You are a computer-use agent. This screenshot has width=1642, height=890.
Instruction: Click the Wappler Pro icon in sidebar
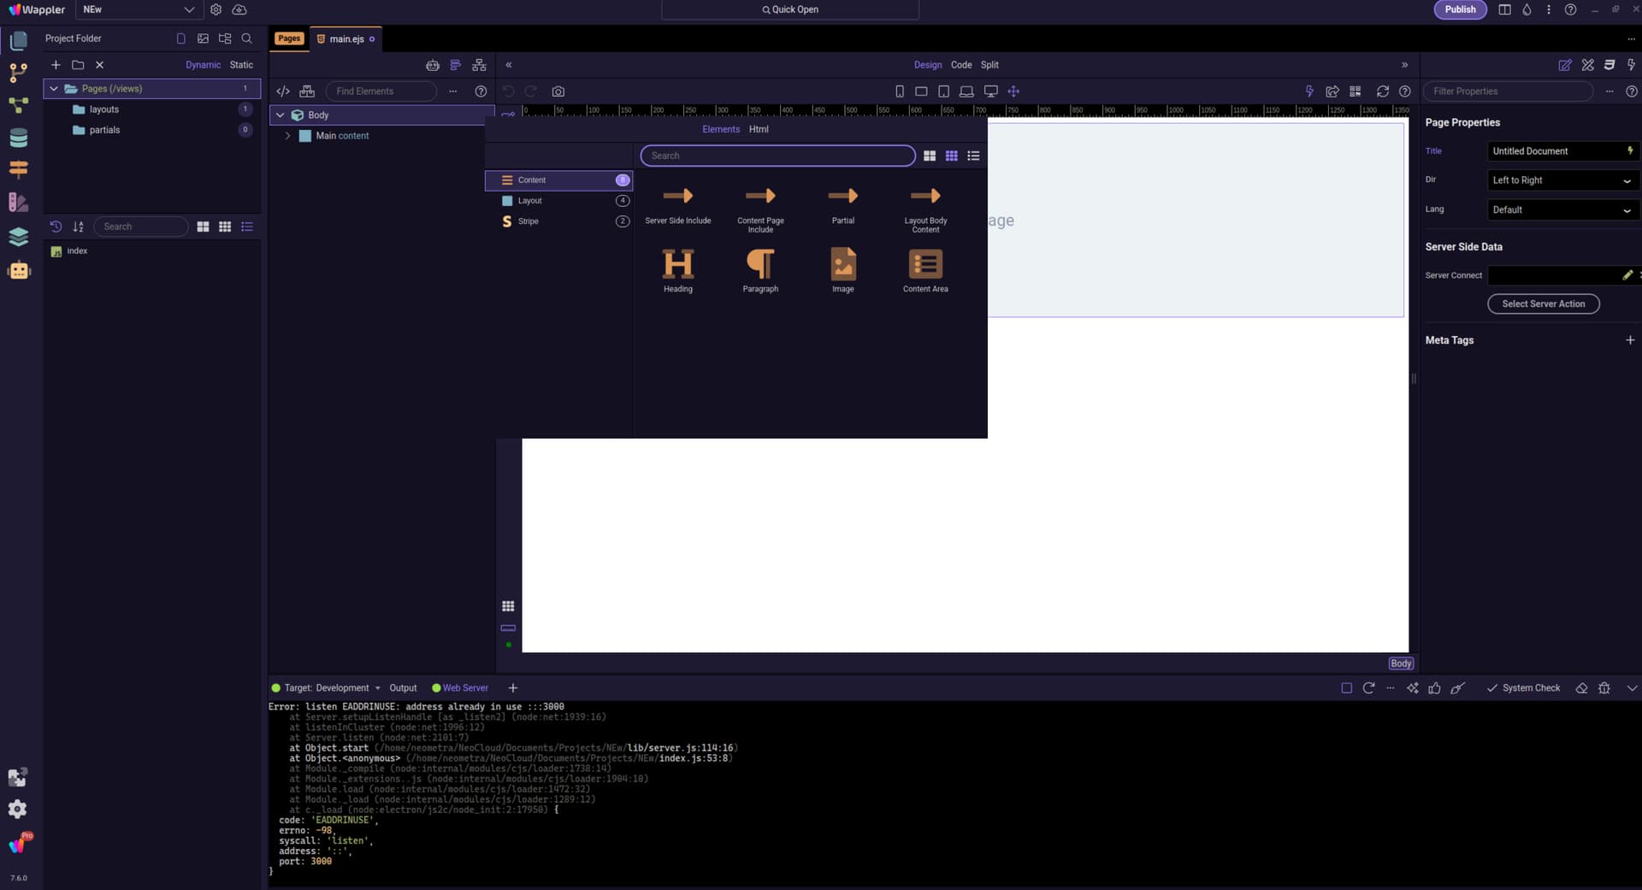tap(19, 844)
